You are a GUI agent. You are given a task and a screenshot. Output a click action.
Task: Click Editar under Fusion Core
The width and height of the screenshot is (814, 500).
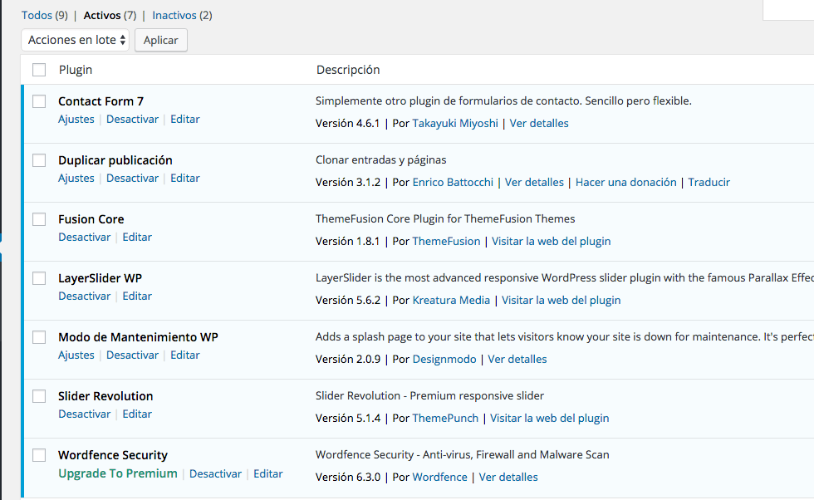[x=137, y=237]
